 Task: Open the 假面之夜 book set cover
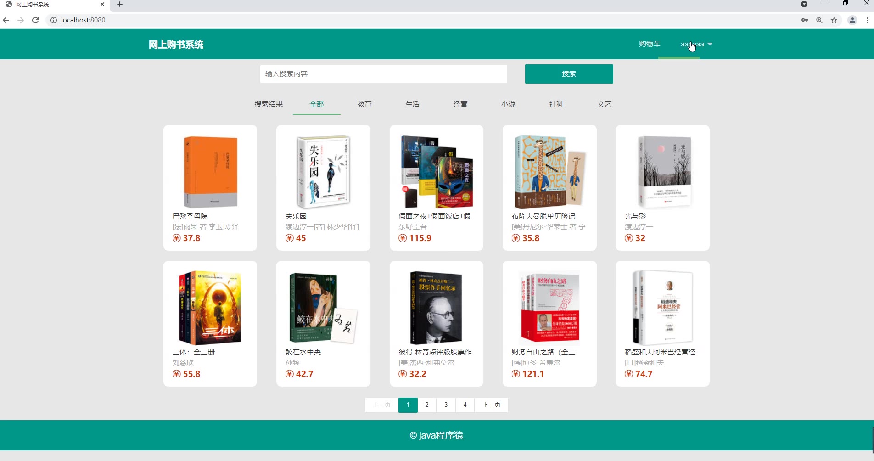(436, 172)
